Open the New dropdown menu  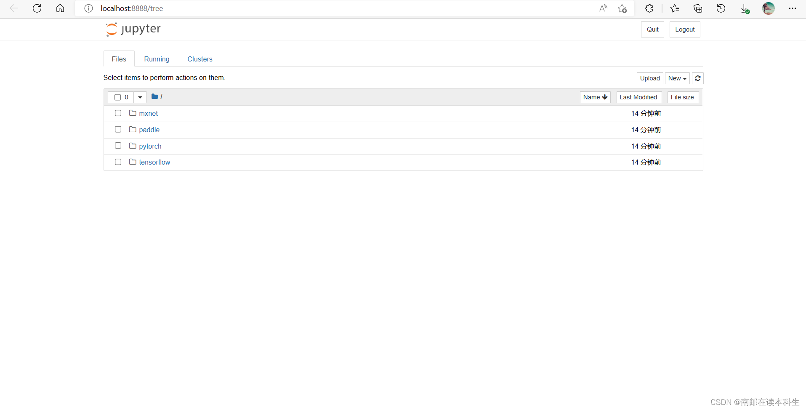[677, 78]
